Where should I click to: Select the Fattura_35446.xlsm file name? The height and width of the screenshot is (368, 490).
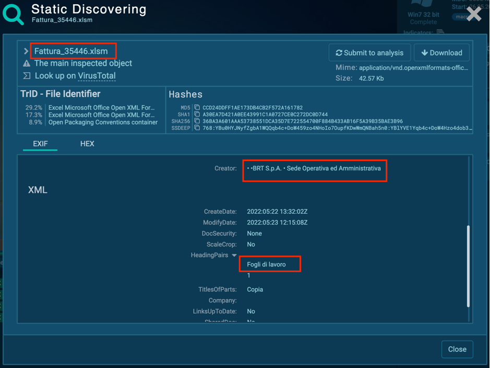pos(71,51)
